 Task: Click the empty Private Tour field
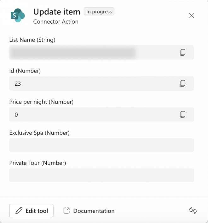tap(101, 175)
